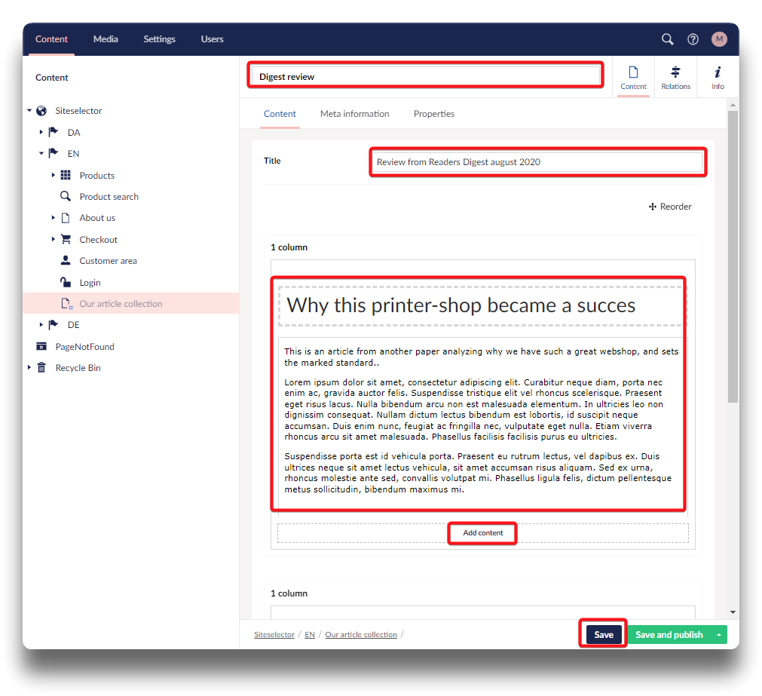The height and width of the screenshot is (696, 762).
Task: Click the Checkout cart icon
Action: pyautogui.click(x=66, y=239)
